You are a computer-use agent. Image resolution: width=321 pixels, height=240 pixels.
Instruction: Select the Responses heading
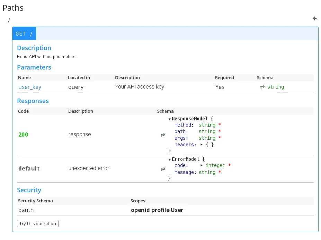click(33, 101)
